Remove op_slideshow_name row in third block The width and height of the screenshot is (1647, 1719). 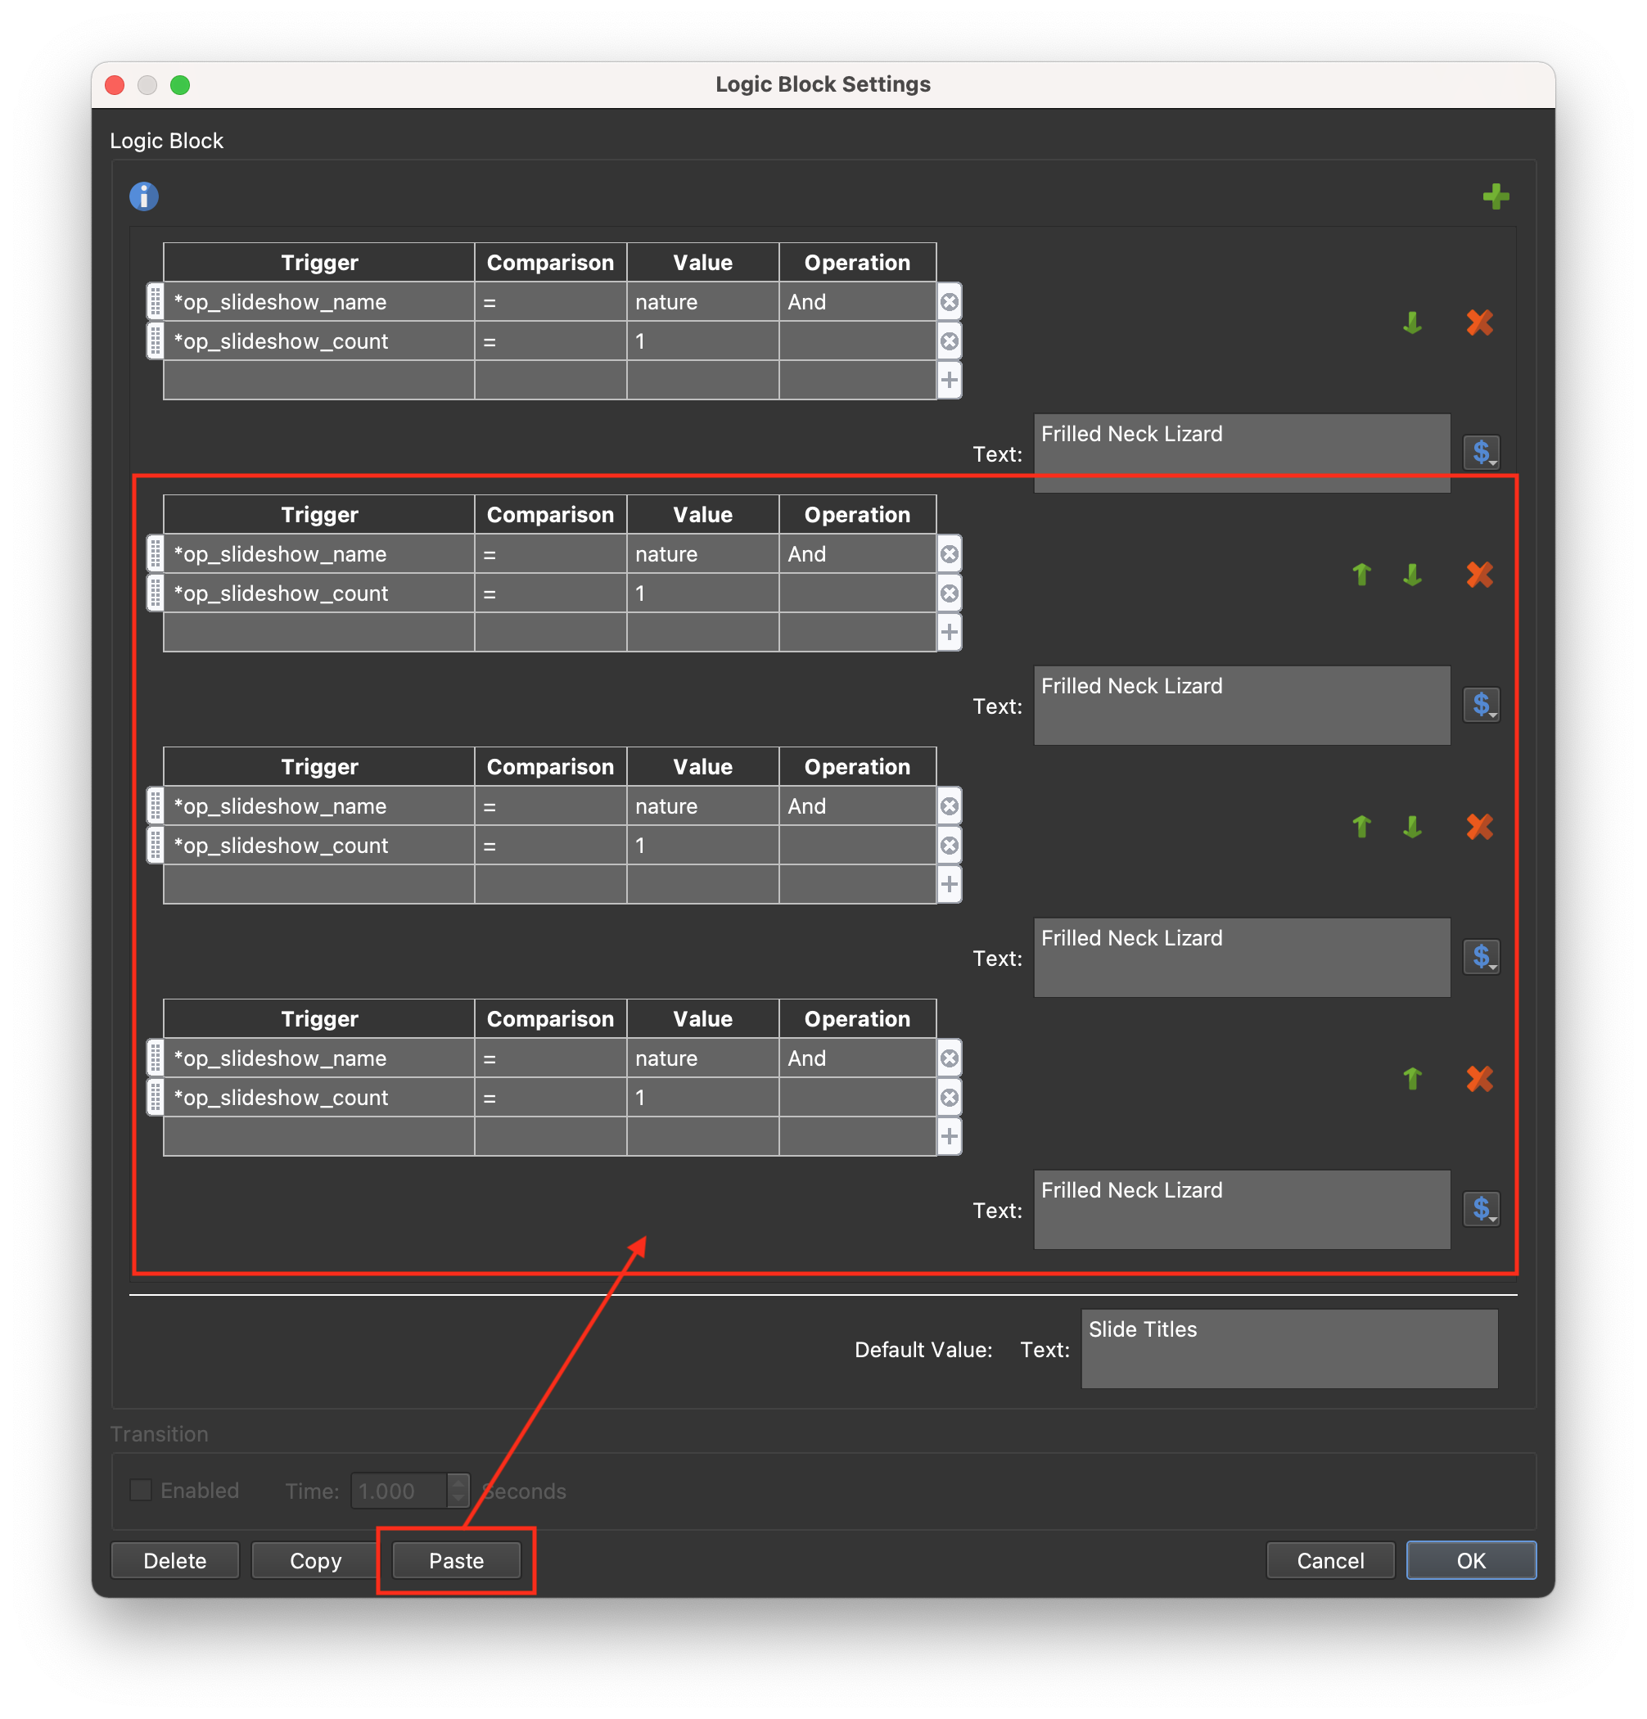click(x=949, y=806)
